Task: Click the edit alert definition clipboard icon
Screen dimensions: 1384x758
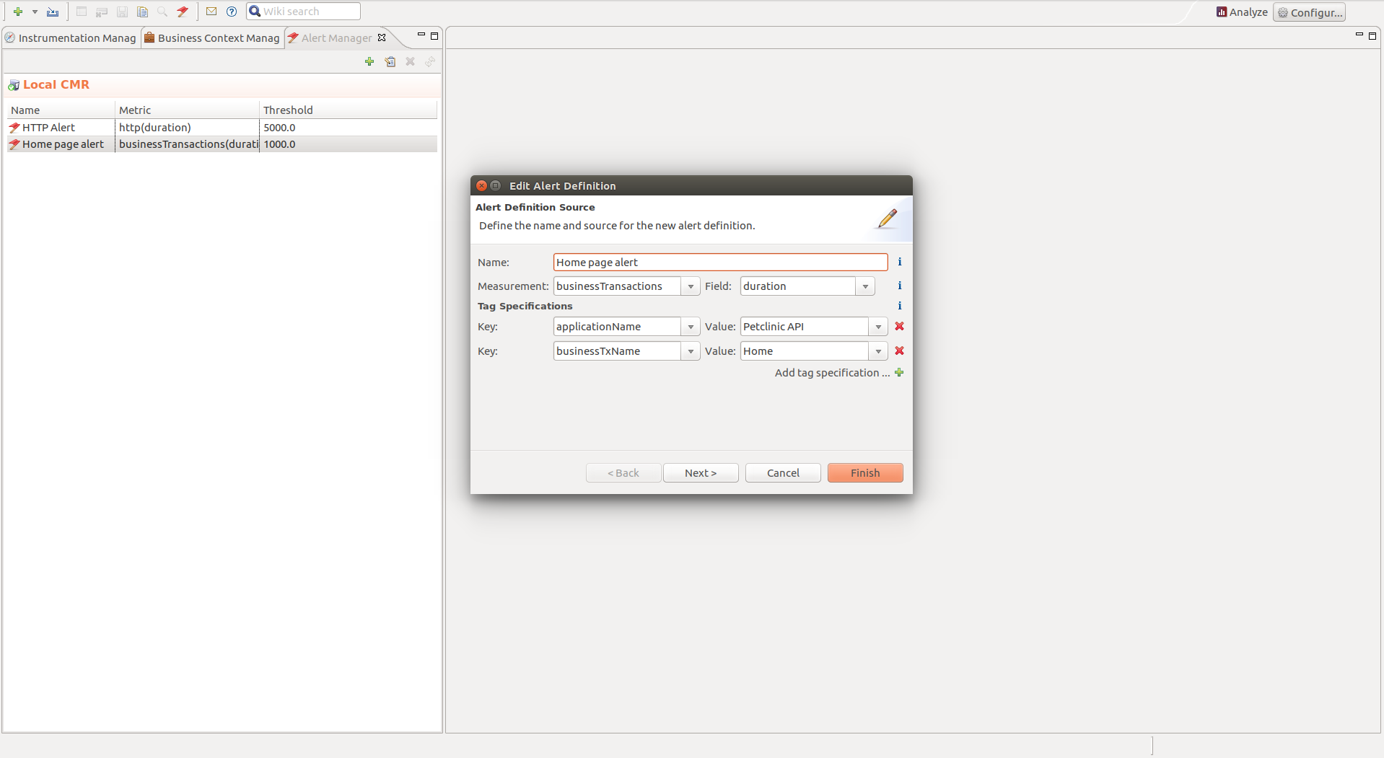Action: click(x=390, y=62)
